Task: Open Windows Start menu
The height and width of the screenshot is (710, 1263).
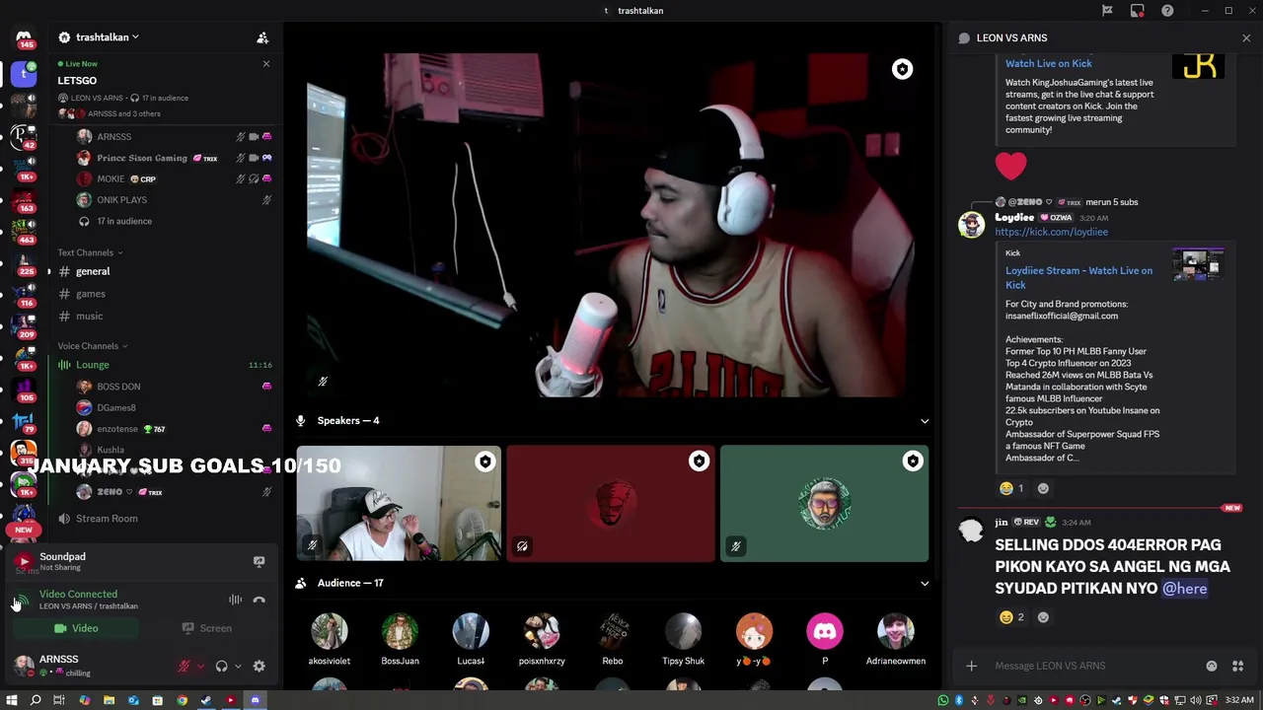Action: (x=11, y=701)
